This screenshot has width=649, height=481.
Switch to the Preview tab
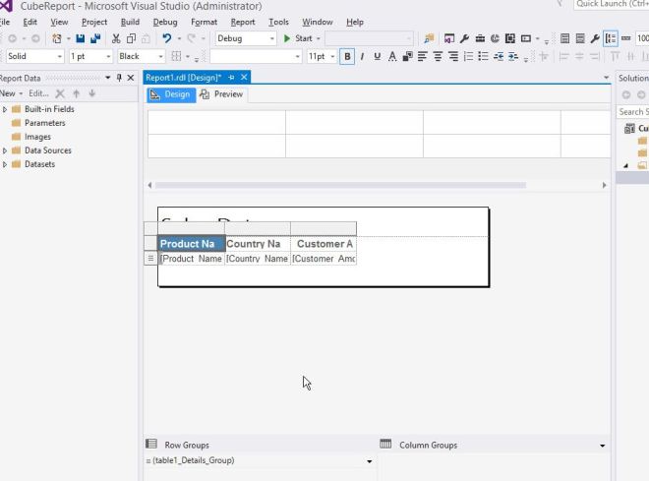[x=221, y=94]
